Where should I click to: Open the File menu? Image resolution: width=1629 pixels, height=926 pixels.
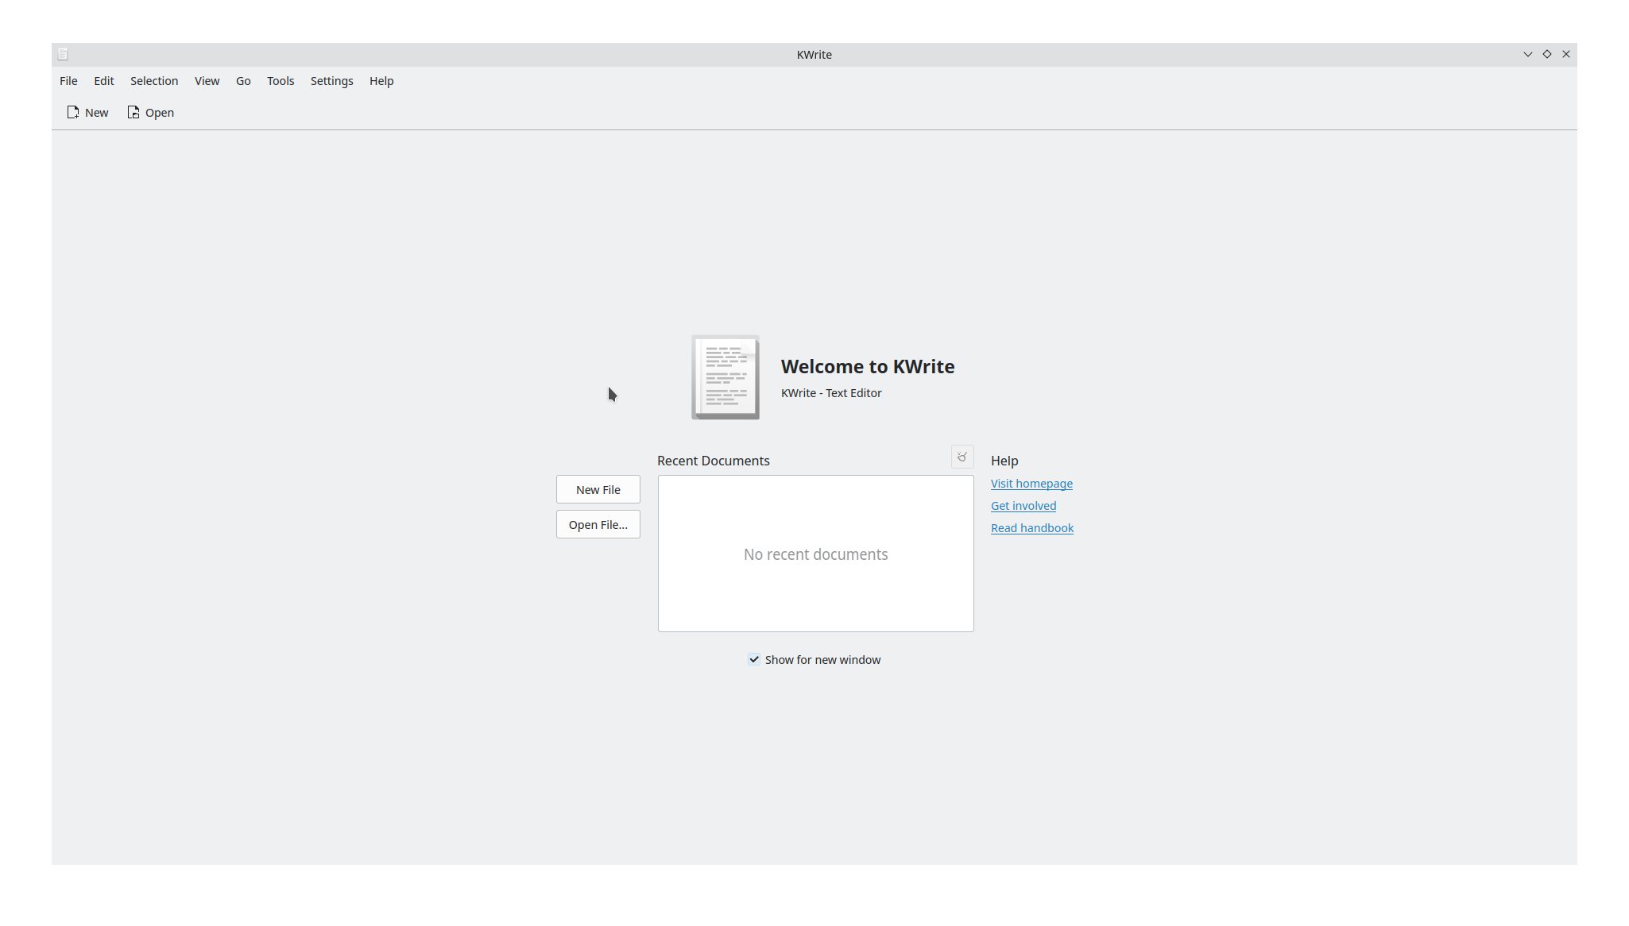68,81
